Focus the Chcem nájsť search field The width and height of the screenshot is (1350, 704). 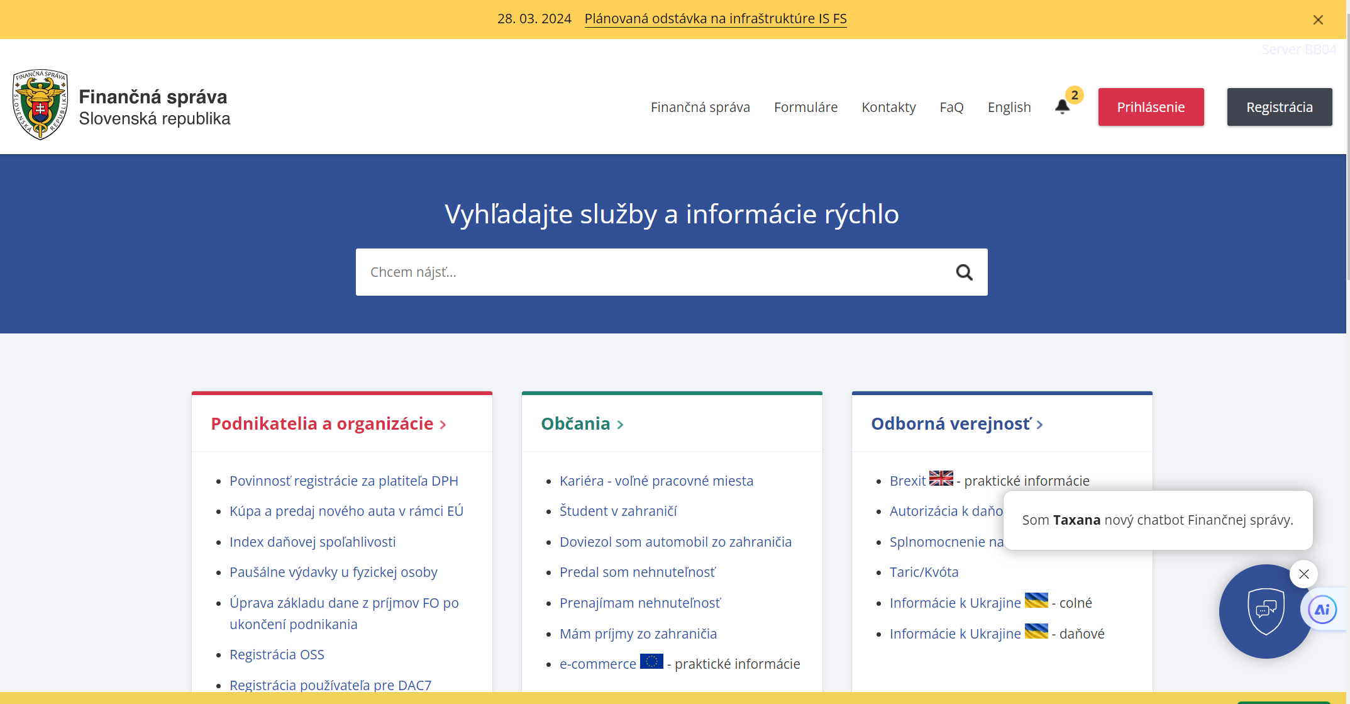pos(654,272)
